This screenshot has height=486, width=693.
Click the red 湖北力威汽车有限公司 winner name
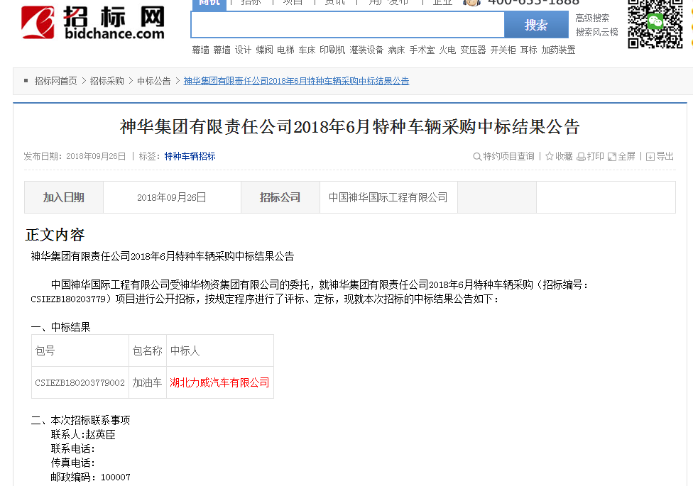(x=219, y=382)
